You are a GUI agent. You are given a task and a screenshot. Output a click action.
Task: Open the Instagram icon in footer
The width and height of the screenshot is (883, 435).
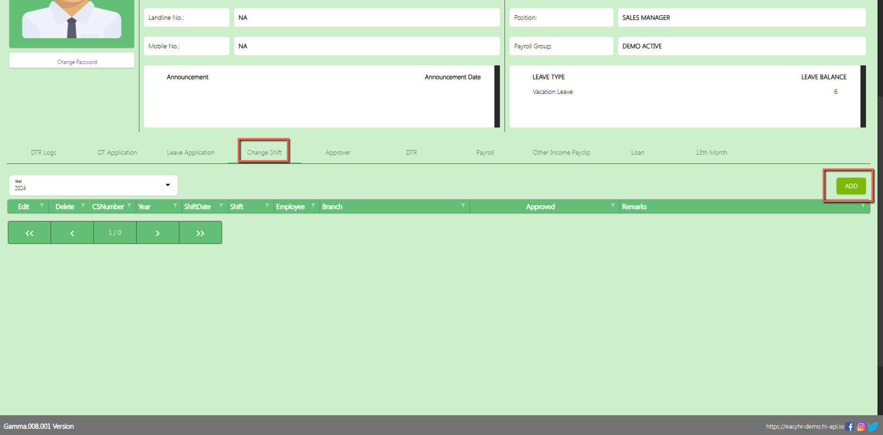861,427
